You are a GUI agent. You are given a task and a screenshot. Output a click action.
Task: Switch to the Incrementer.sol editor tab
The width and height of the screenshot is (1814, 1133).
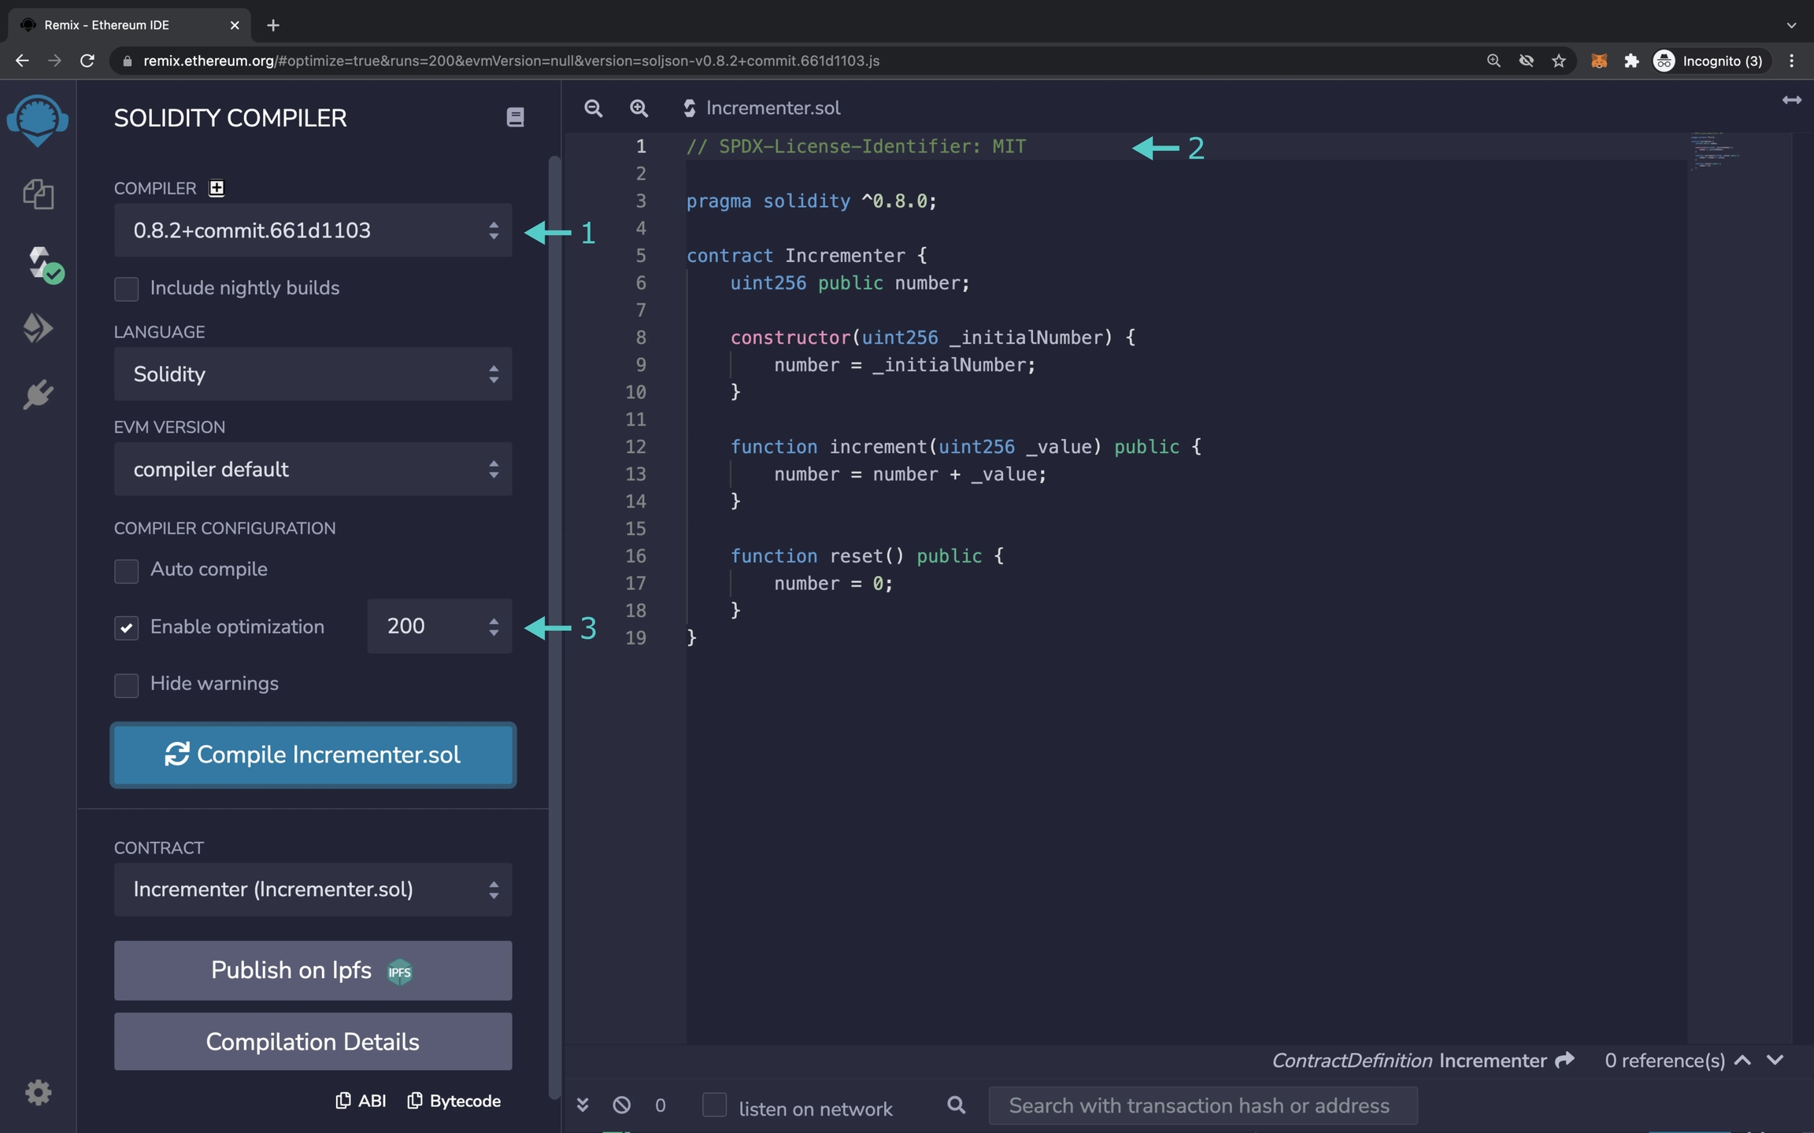click(x=772, y=109)
